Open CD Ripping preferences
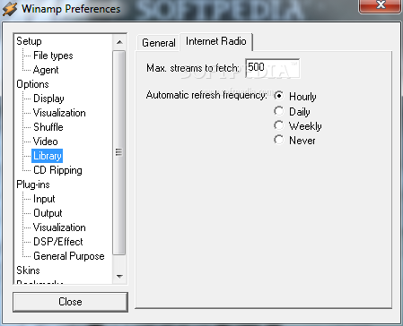 (x=57, y=170)
